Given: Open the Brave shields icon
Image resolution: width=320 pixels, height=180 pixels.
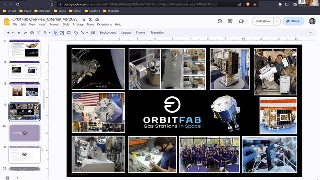Looking at the screenshot, I should (248, 4).
